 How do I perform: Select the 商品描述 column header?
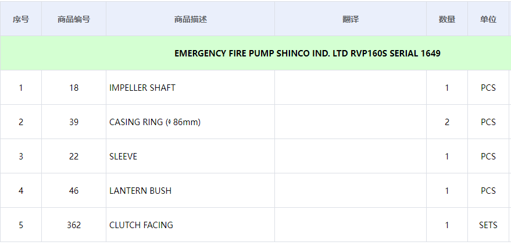[190, 19]
